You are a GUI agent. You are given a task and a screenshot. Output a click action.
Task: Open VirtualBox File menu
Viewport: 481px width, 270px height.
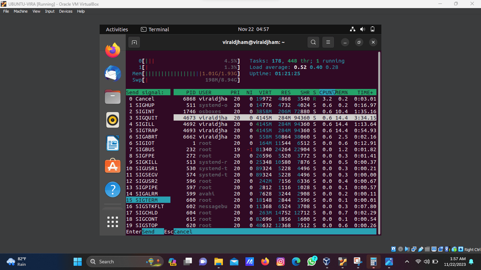coord(6,11)
